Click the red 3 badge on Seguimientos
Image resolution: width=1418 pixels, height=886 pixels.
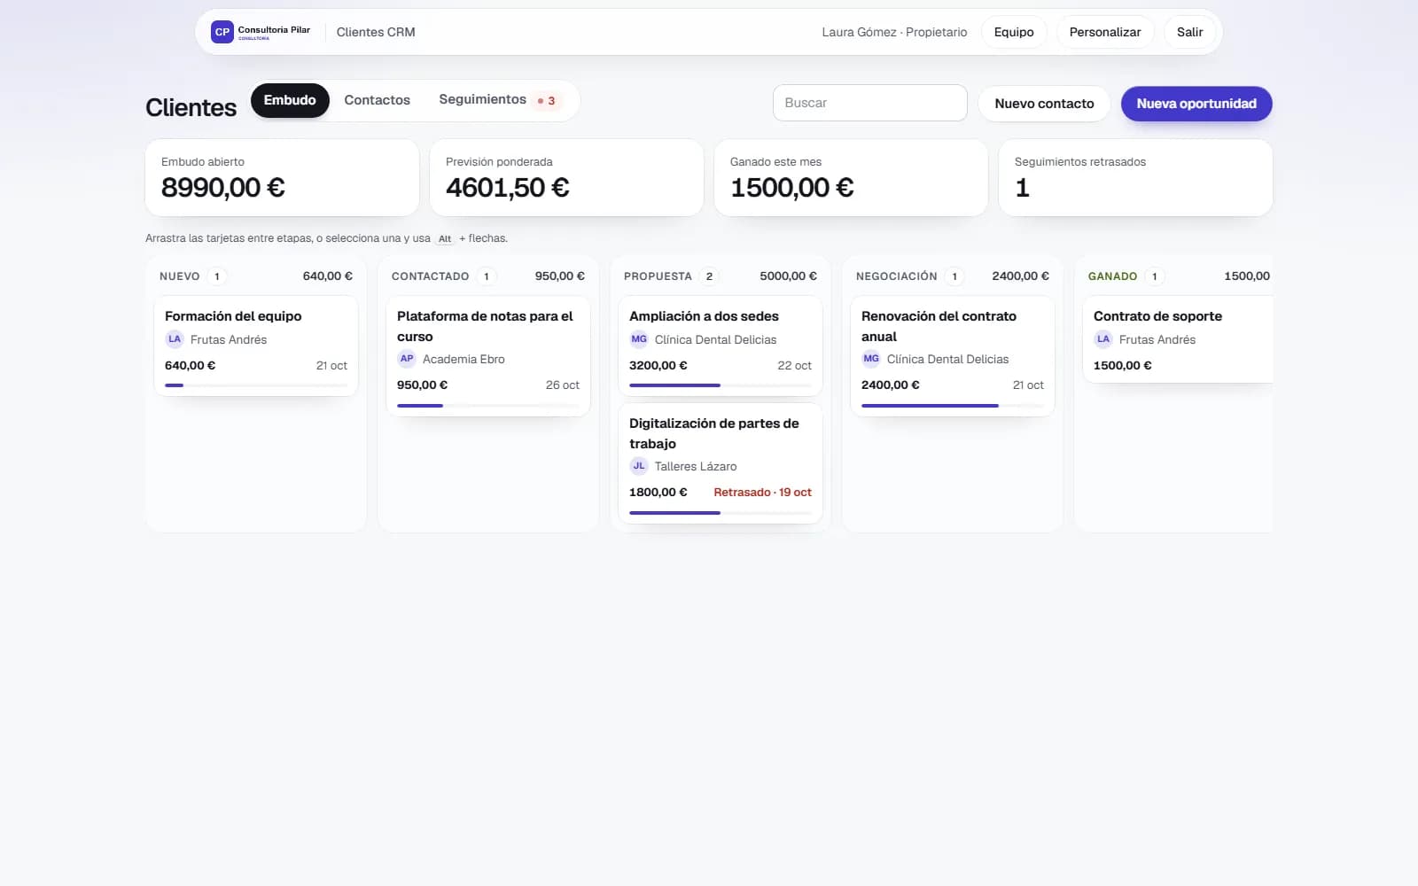[x=547, y=101]
